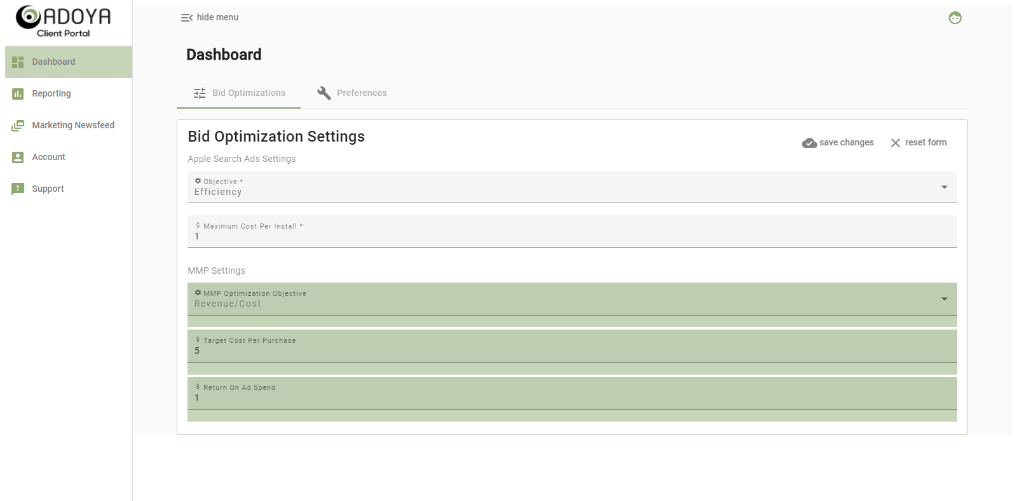
Task: Select the Efficiency objective value
Action: click(x=218, y=192)
